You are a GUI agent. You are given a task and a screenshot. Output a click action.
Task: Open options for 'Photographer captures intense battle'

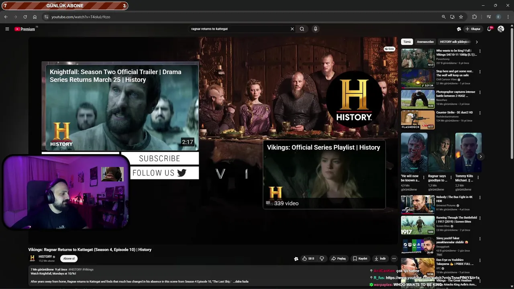pyautogui.click(x=479, y=92)
